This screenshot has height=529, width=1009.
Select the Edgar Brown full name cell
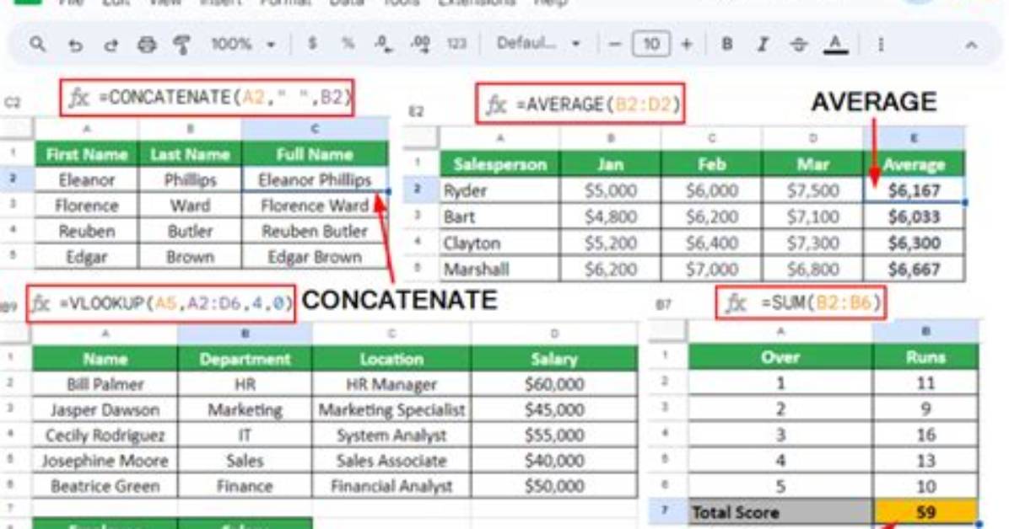315,257
